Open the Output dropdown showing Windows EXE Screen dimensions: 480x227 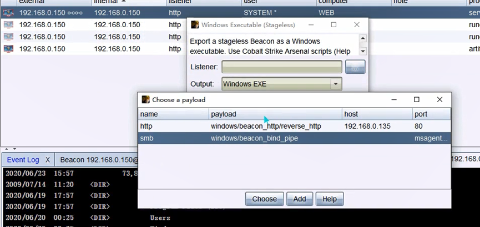point(282,84)
